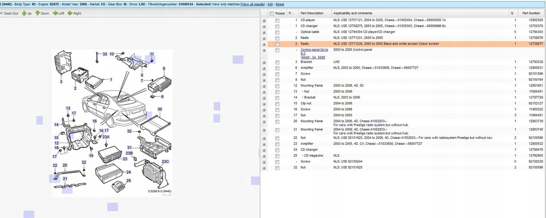Select callout 23C in the diagram
The height and width of the screenshot is (218, 546).
point(165,162)
